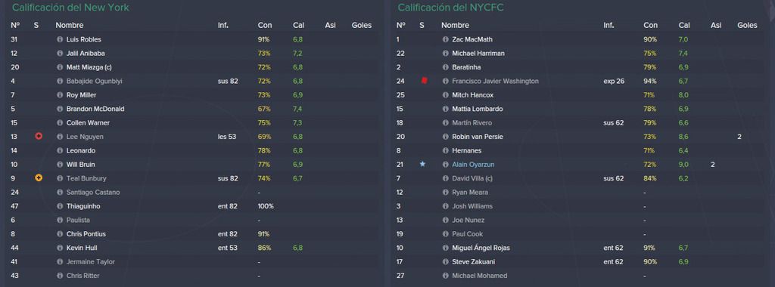Select the Steve Zakuani row

pyautogui.click(x=579, y=262)
